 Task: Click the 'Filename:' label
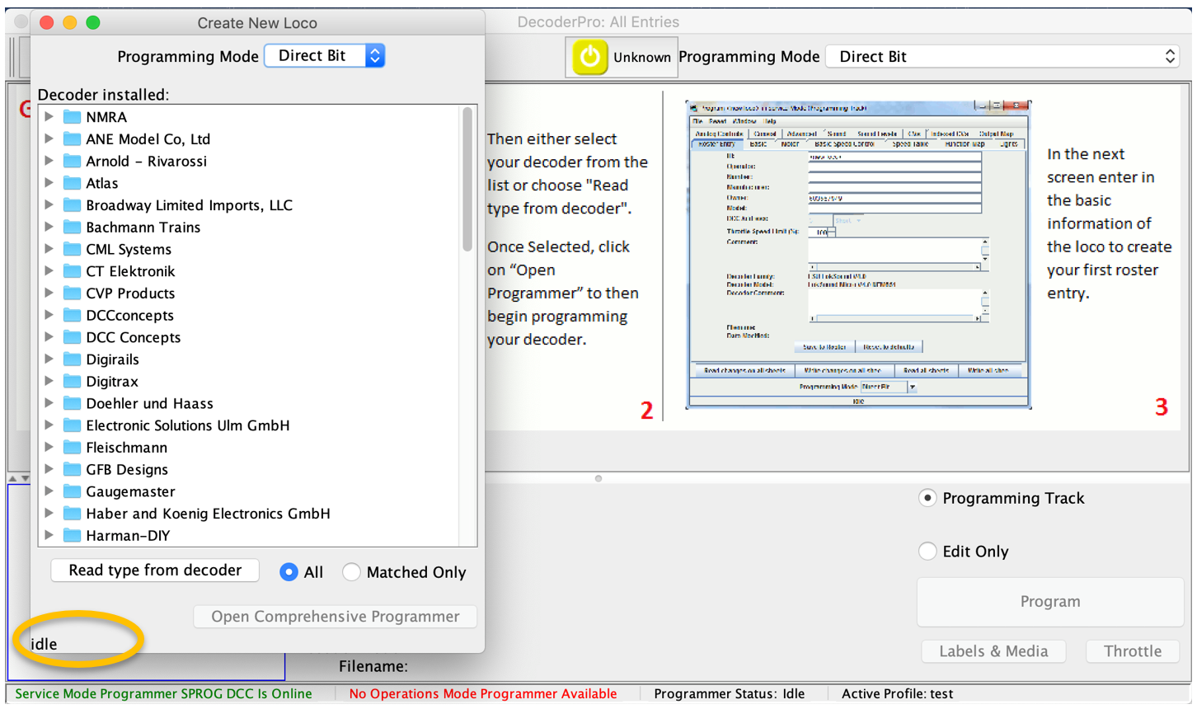(373, 666)
